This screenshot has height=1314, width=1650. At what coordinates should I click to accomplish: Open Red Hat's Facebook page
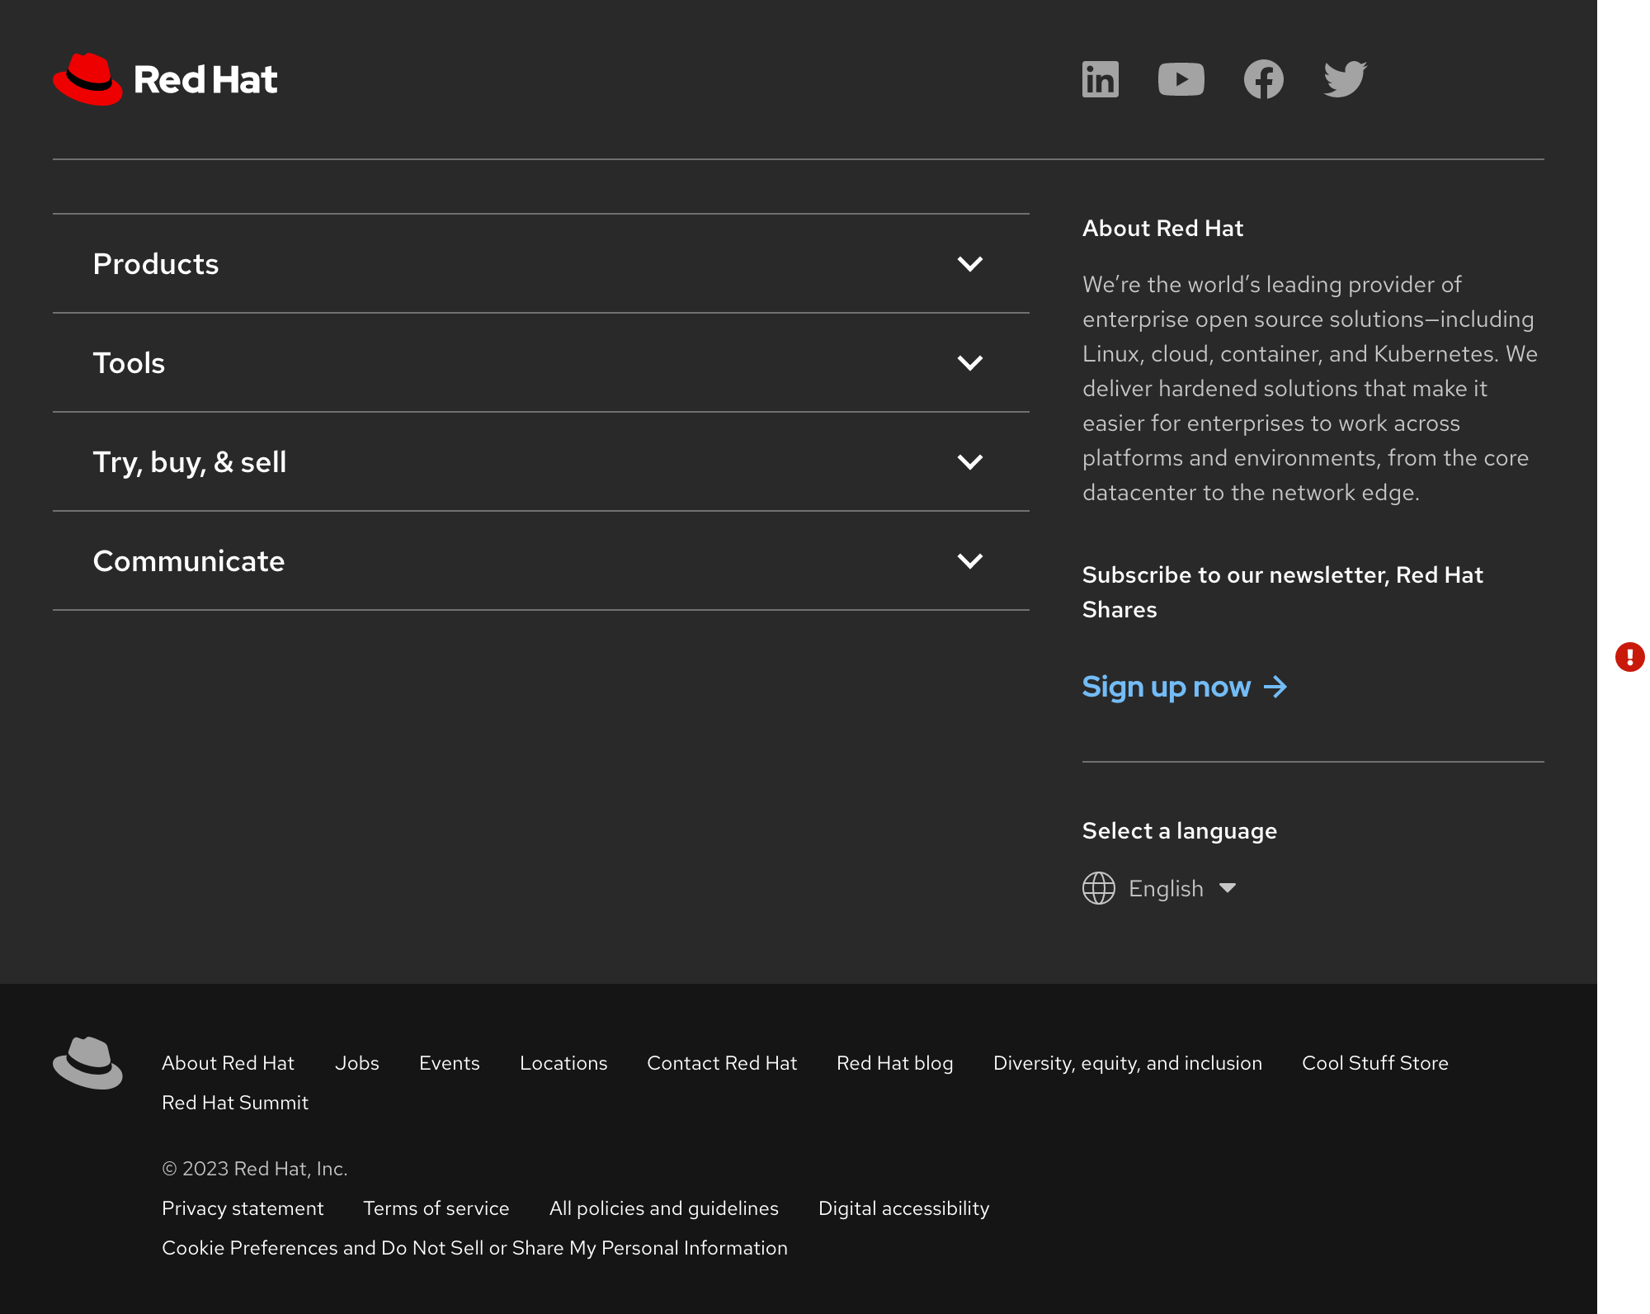[1263, 78]
